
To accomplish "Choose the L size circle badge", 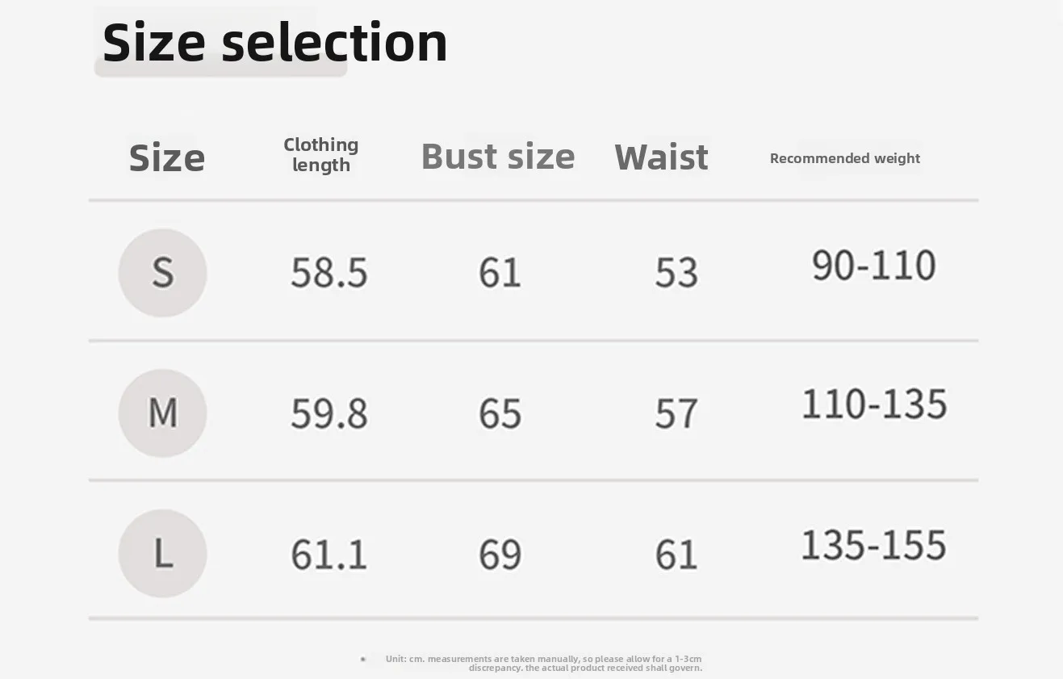I will (x=162, y=553).
